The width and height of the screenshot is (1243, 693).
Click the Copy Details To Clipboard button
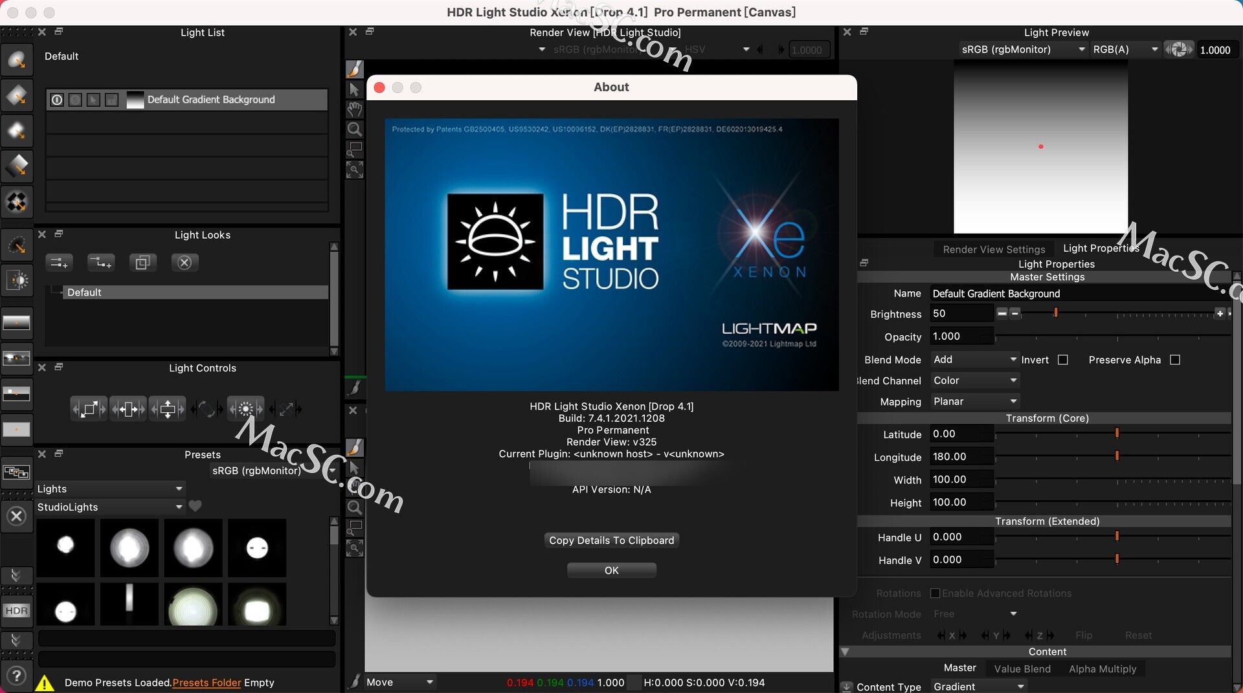point(611,540)
